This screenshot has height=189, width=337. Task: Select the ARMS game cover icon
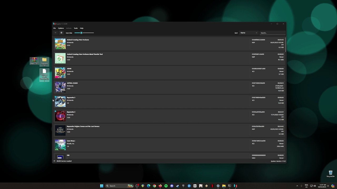[x=60, y=73]
